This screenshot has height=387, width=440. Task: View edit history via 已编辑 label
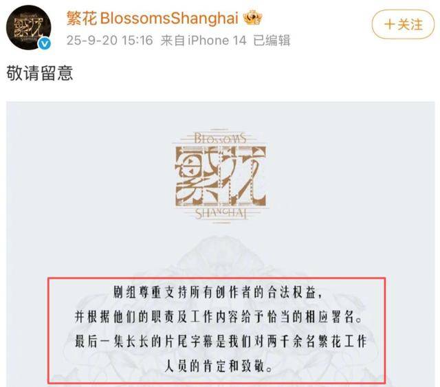point(272,41)
